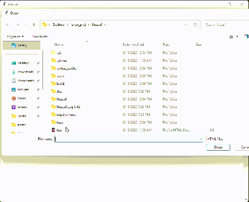249x202 pixels.
Task: Select the .github folder icon
Action: pyautogui.click(x=54, y=60)
